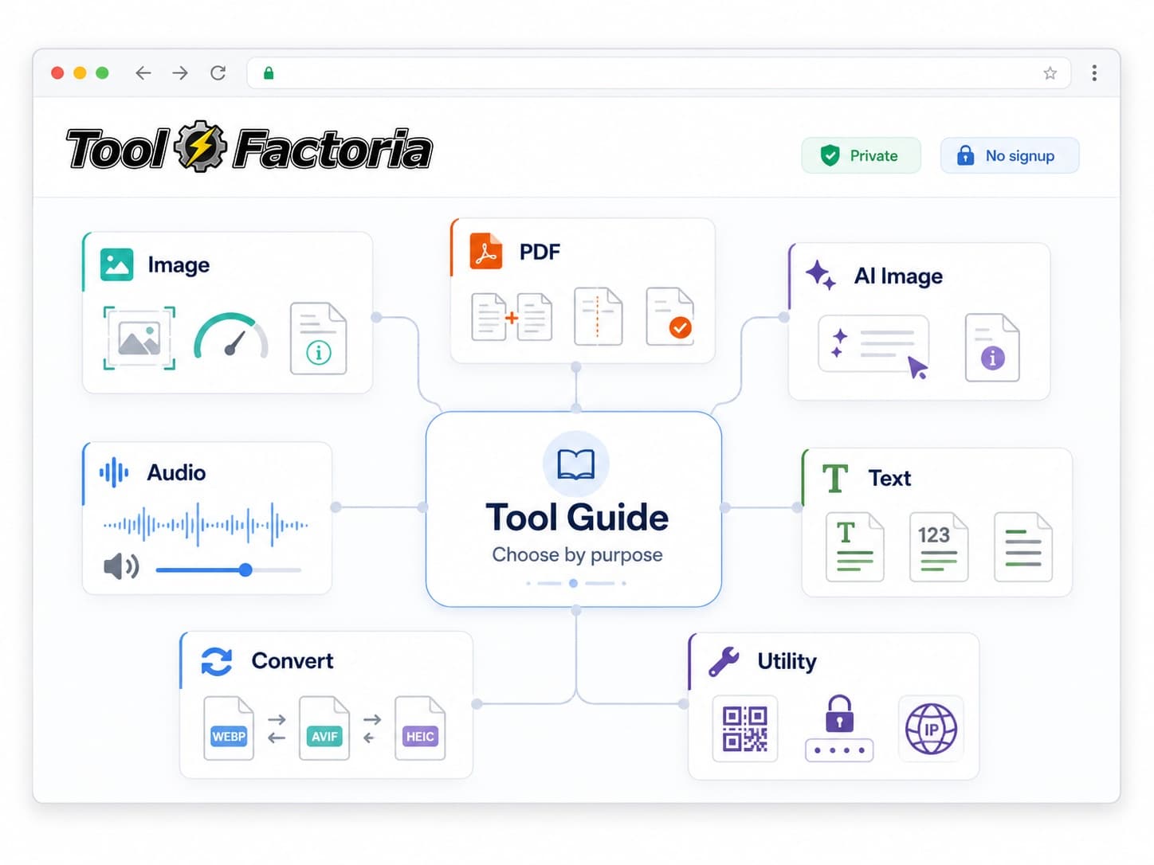This screenshot has height=865, width=1154.
Task: Click the green padlock in the address bar
Action: [269, 73]
